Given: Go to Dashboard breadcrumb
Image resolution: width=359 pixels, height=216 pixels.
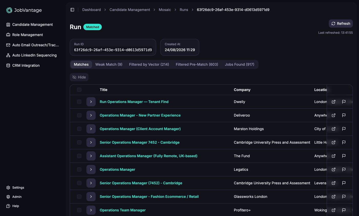Looking at the screenshot, I should (x=92, y=10).
